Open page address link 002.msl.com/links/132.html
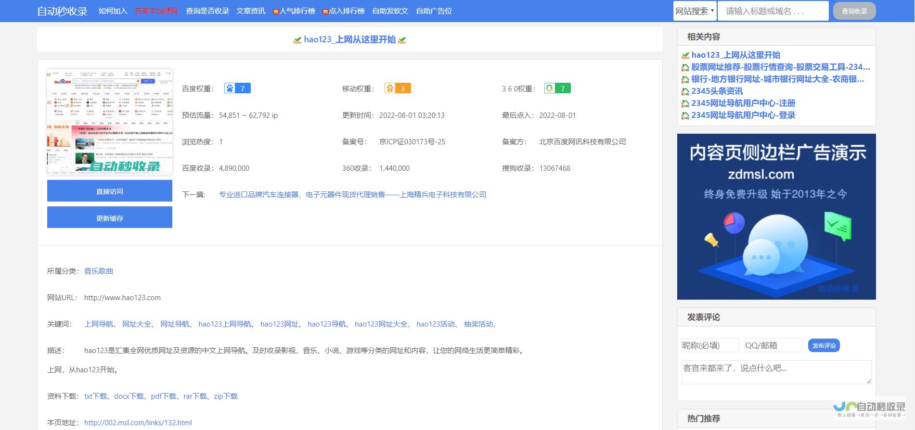The height and width of the screenshot is (430, 915). [138, 423]
